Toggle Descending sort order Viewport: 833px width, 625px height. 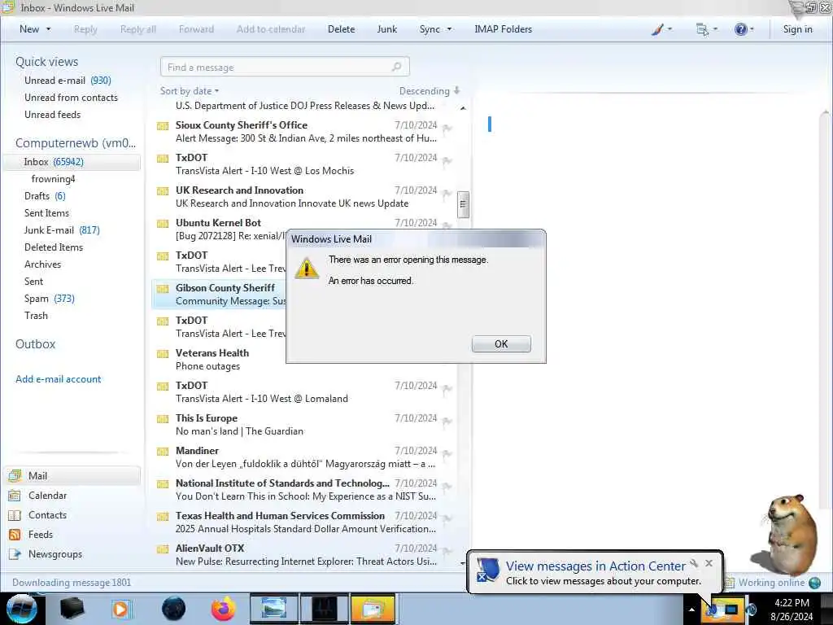(x=430, y=91)
